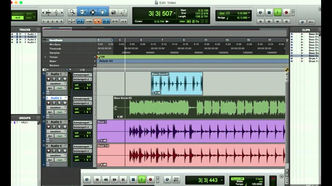Toggle Tab to Transients button

coord(80,21)
